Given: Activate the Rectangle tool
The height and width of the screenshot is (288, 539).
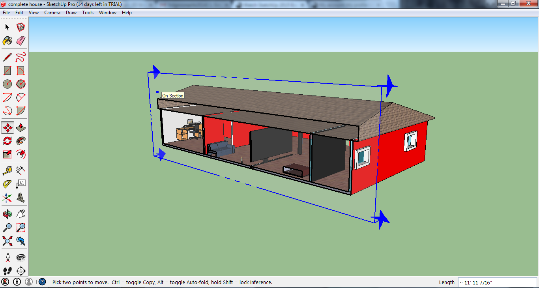Looking at the screenshot, I should 7,70.
